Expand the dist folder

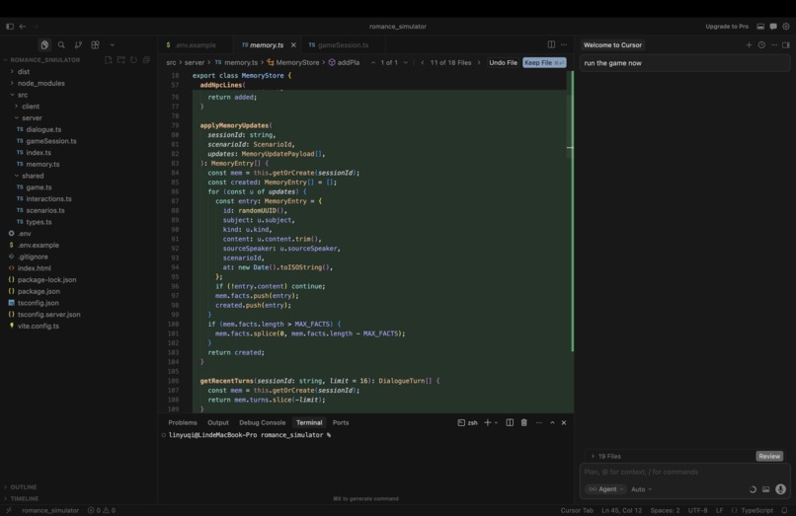pyautogui.click(x=24, y=72)
